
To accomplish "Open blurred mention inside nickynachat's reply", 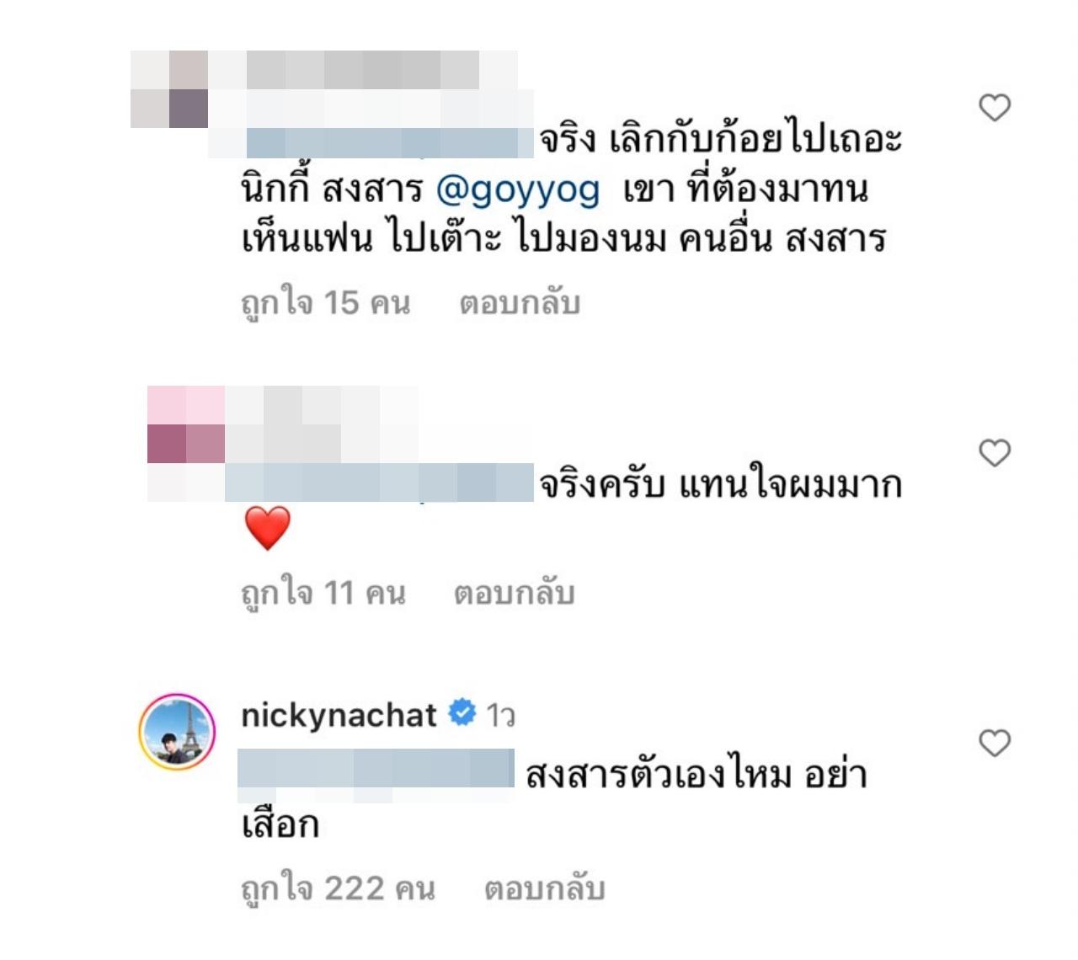I will point(376,768).
